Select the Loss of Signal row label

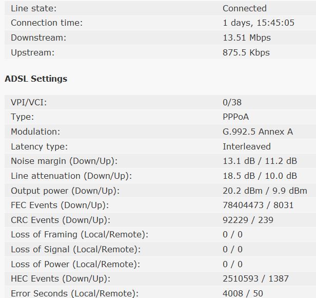click(75, 249)
